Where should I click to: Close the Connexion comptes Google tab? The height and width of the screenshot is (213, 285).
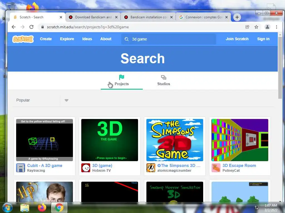tap(227, 17)
